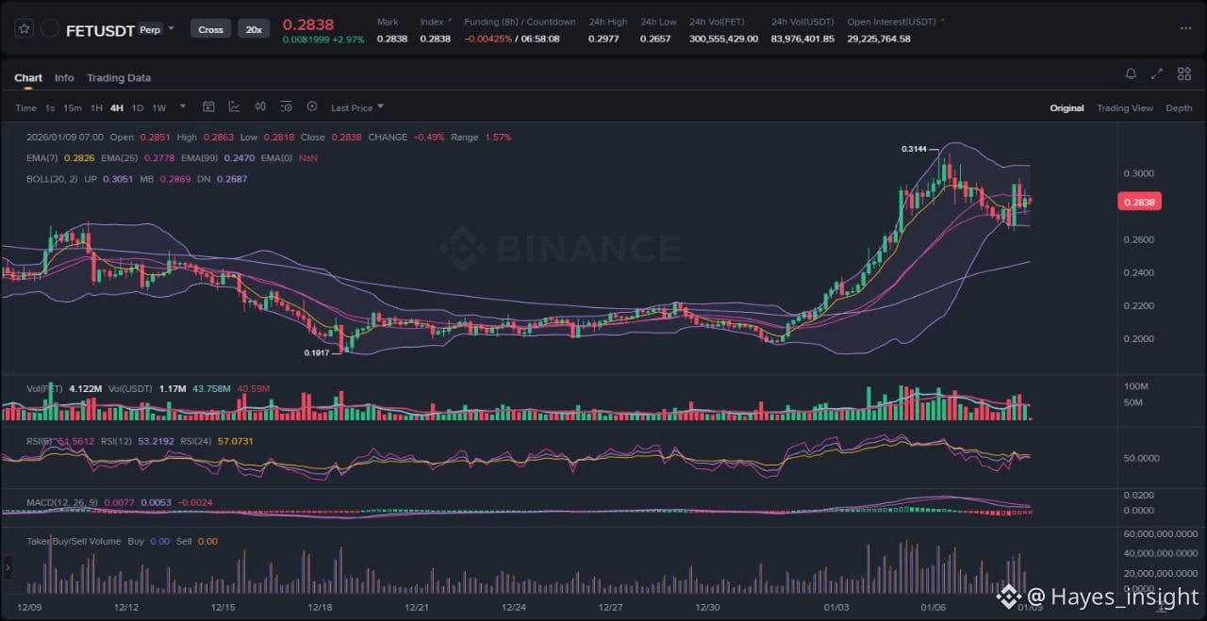This screenshot has height=621, width=1207.
Task: Click the EMA(7) indicator label
Action: pos(42,158)
